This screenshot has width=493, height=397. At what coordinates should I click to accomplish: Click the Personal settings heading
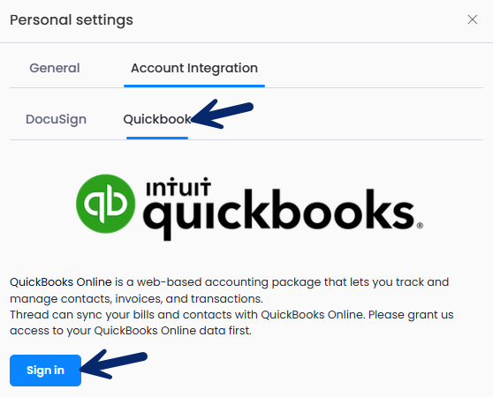(x=72, y=19)
